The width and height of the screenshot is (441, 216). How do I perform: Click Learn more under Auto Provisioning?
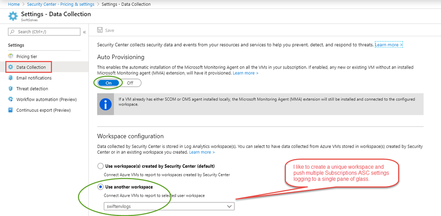pos(245,73)
